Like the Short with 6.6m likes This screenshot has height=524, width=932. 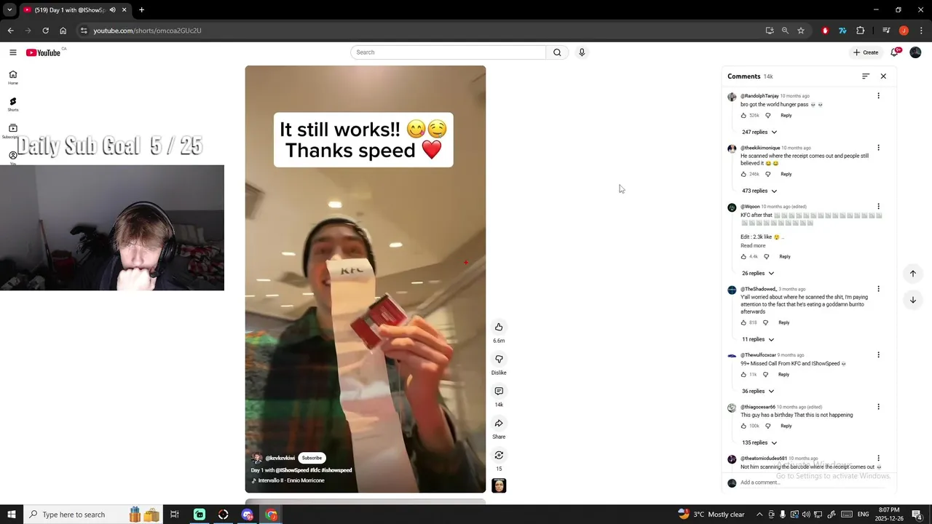coord(499,327)
